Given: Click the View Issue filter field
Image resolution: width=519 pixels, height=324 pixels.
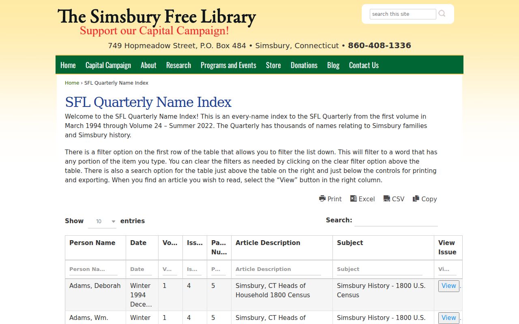Looking at the screenshot, I should [x=447, y=269].
